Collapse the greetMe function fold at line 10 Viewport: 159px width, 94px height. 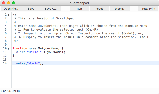tap(8, 49)
